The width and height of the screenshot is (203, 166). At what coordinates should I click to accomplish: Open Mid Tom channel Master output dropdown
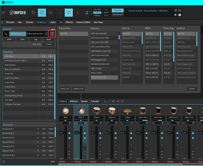(x=158, y=162)
